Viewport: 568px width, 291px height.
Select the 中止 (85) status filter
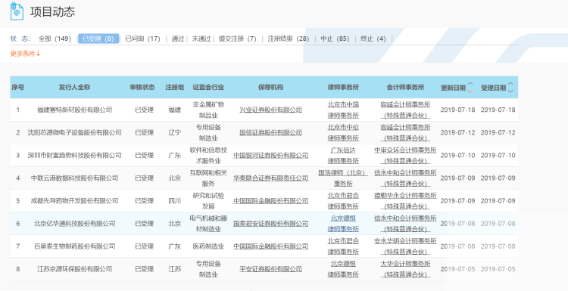coord(335,39)
